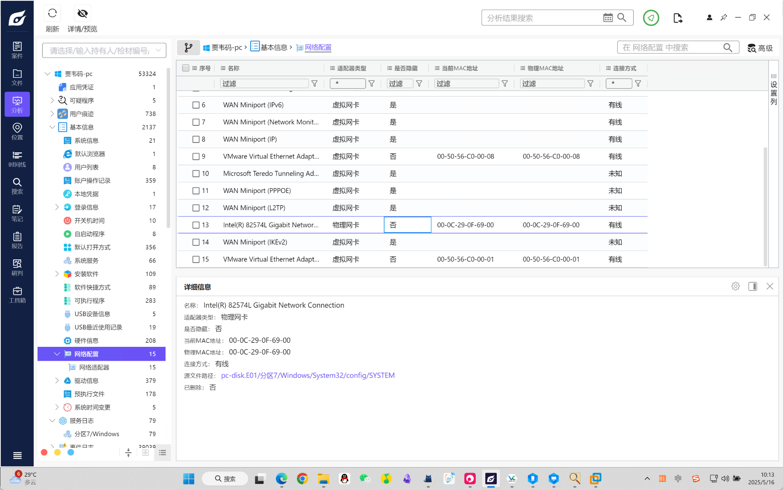Click filter funnel for 名称 column
783x490 pixels.
(x=314, y=84)
